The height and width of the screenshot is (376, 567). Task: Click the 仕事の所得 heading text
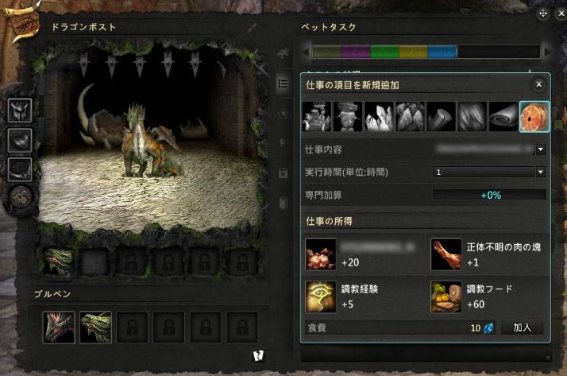click(329, 221)
